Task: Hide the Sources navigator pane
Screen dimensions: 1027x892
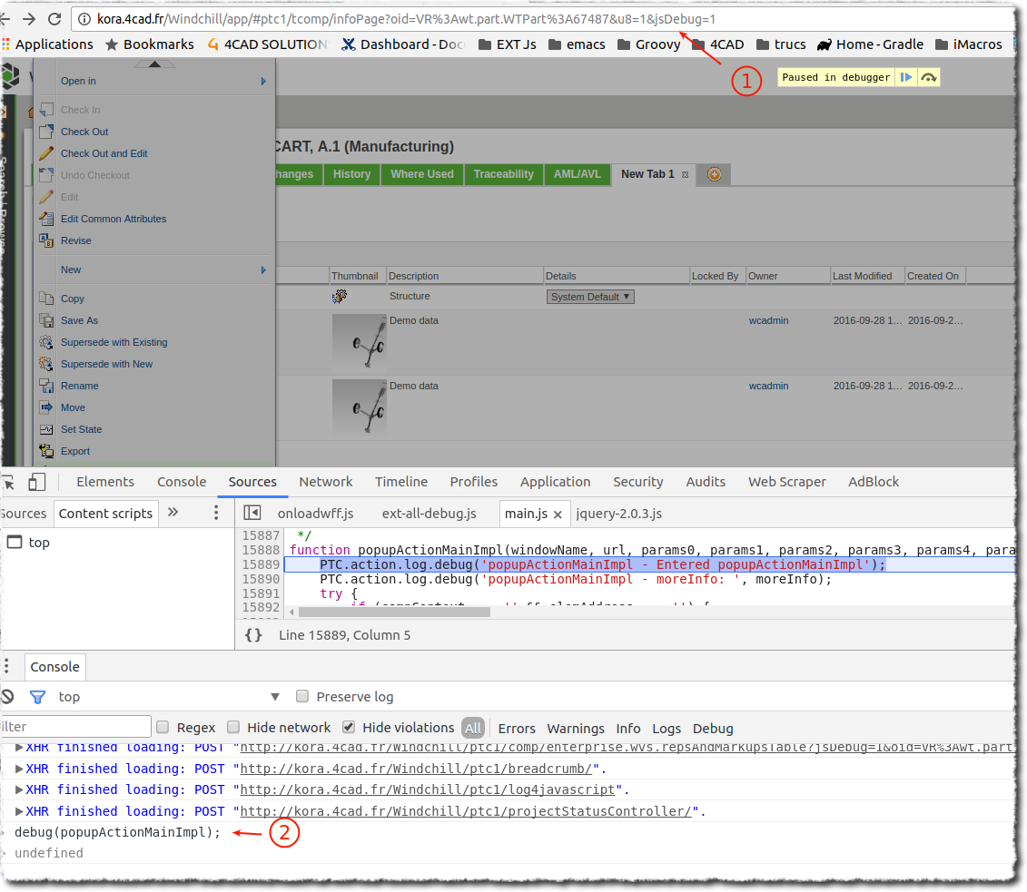Action: [x=252, y=513]
